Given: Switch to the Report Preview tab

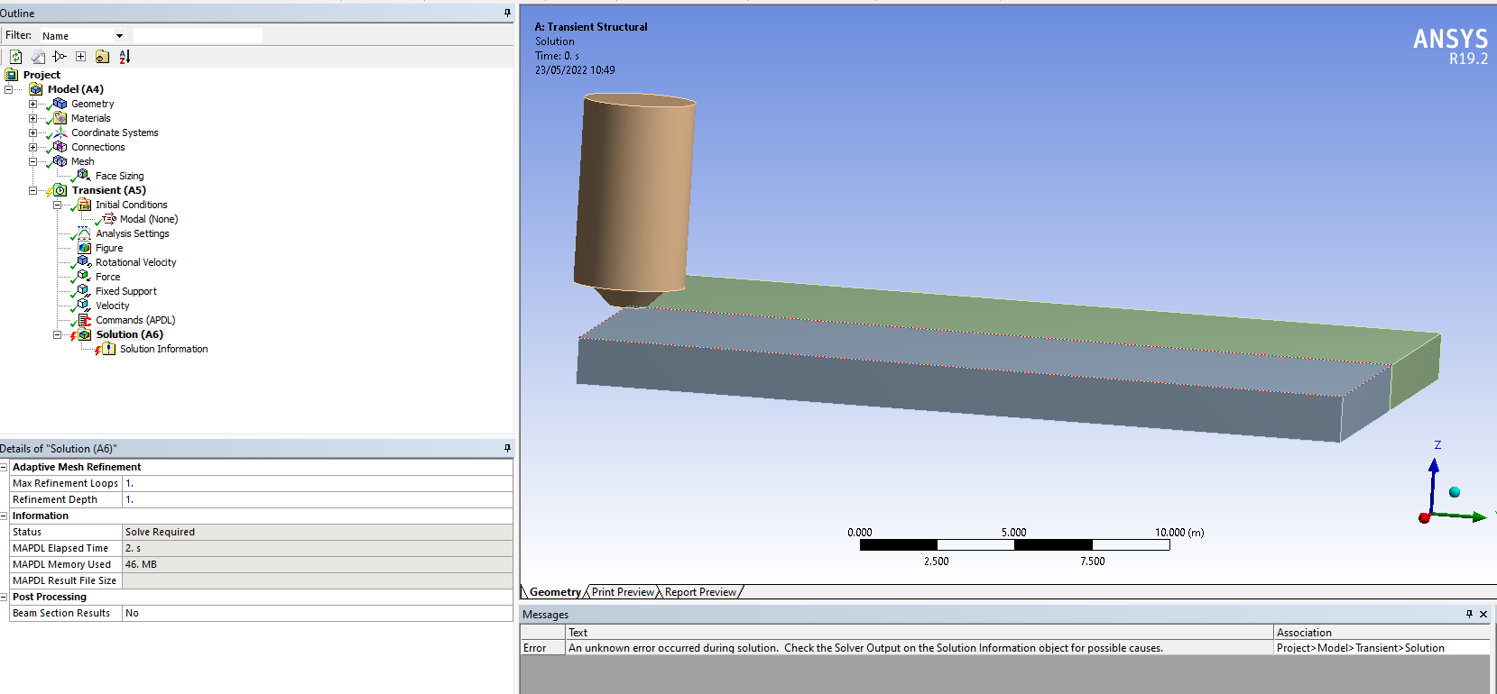Looking at the screenshot, I should 700,592.
